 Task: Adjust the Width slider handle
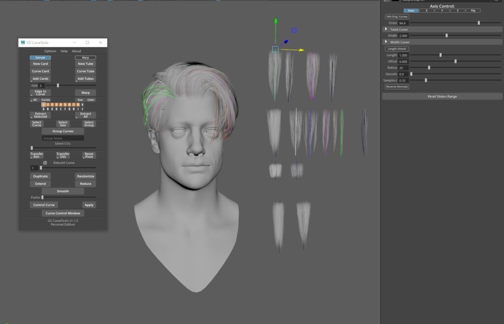coord(446,35)
